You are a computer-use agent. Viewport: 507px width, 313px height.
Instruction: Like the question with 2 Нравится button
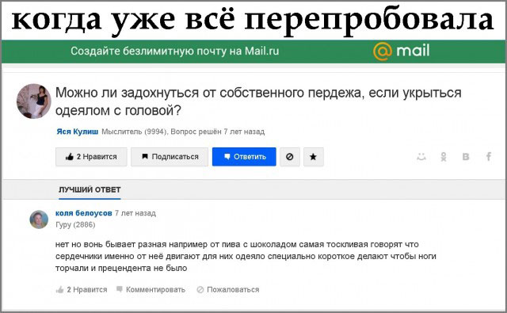[91, 157]
